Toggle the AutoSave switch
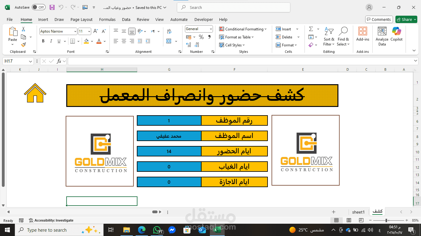 [x=39, y=7]
